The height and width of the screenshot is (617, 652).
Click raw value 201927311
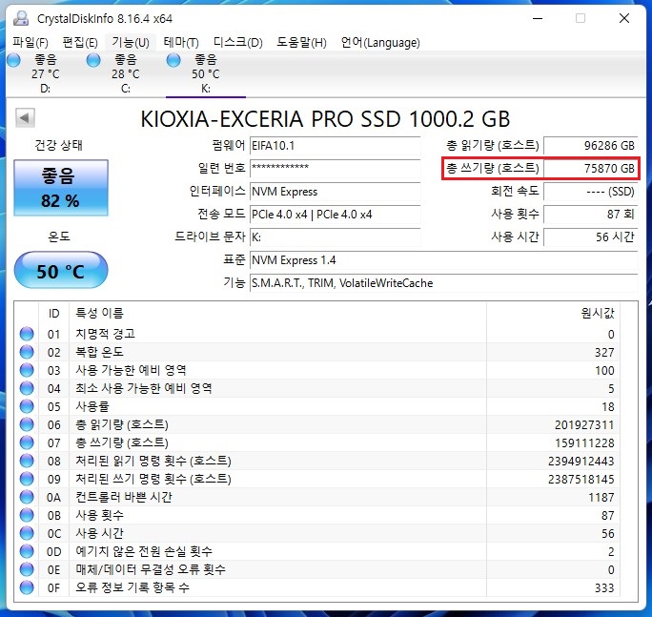[584, 424]
